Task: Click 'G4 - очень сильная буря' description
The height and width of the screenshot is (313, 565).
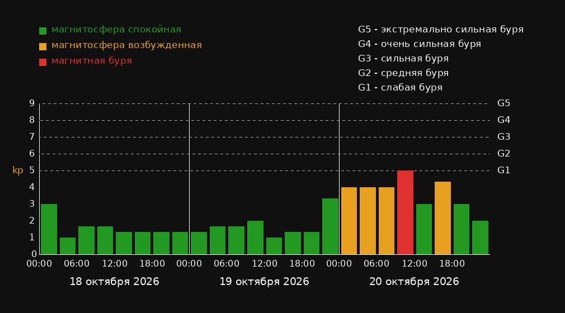Action: pos(420,44)
